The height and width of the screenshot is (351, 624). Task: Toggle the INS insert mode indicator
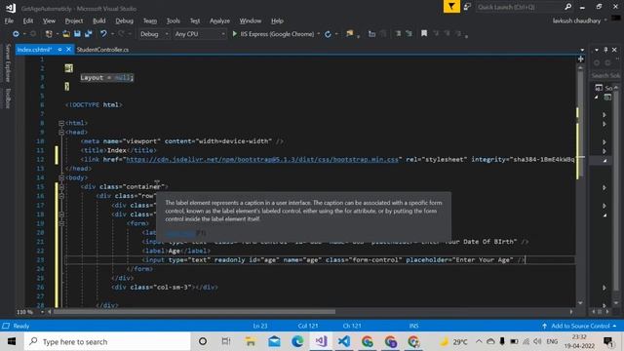(413, 326)
